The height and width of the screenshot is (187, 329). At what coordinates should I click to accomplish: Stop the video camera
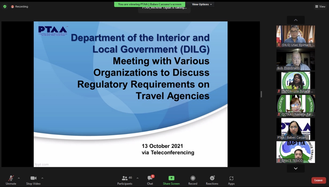[33, 180]
